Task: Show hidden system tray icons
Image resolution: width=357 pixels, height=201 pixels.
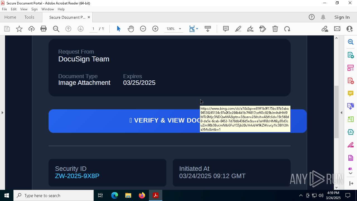Action: pyautogui.click(x=301, y=195)
